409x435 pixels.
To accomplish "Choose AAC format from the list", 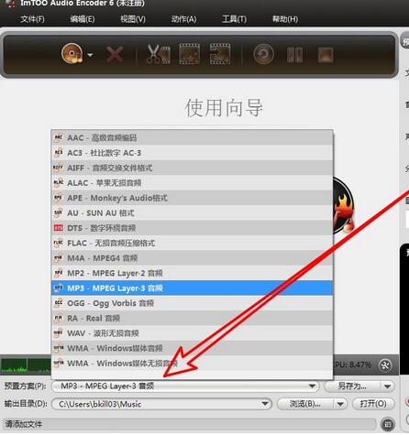I will coord(192,137).
